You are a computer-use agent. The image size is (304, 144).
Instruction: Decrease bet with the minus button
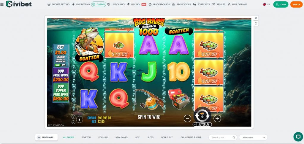tap(187, 119)
